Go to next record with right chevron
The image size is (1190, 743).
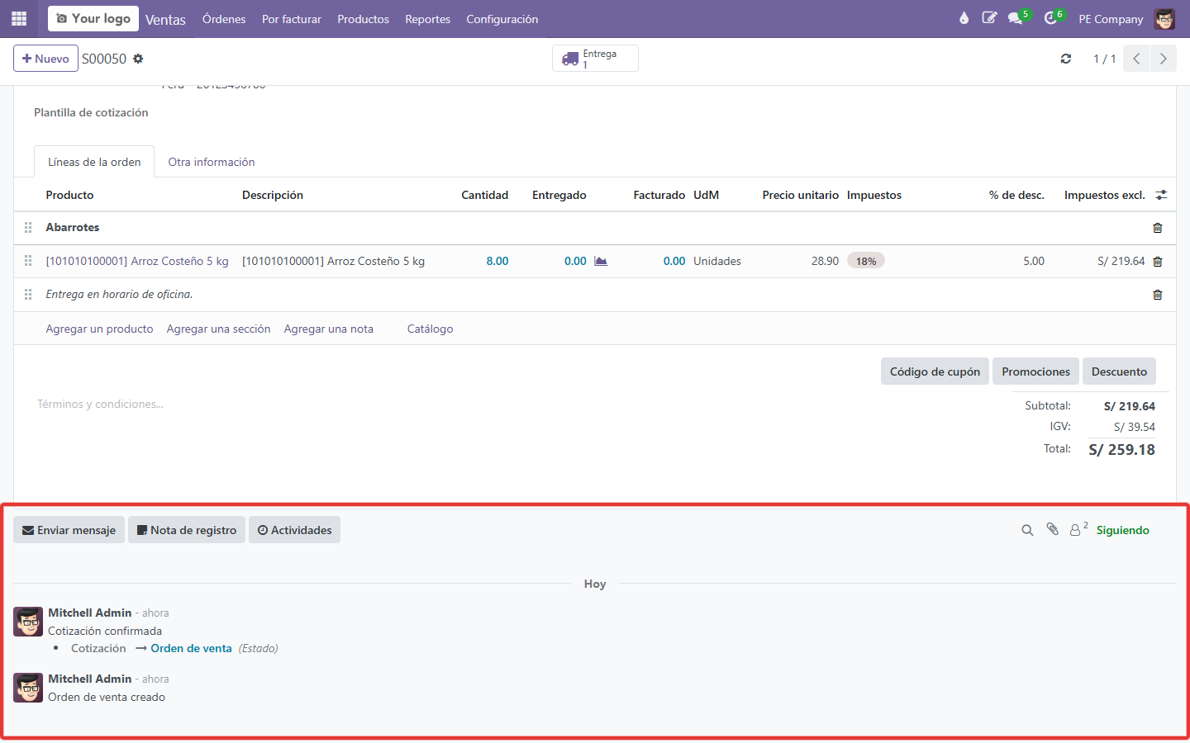point(1163,59)
